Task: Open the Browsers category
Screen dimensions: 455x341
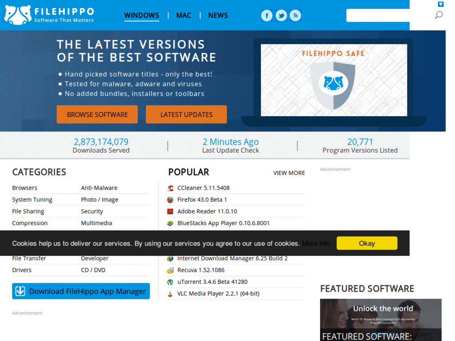Action: 25,188
